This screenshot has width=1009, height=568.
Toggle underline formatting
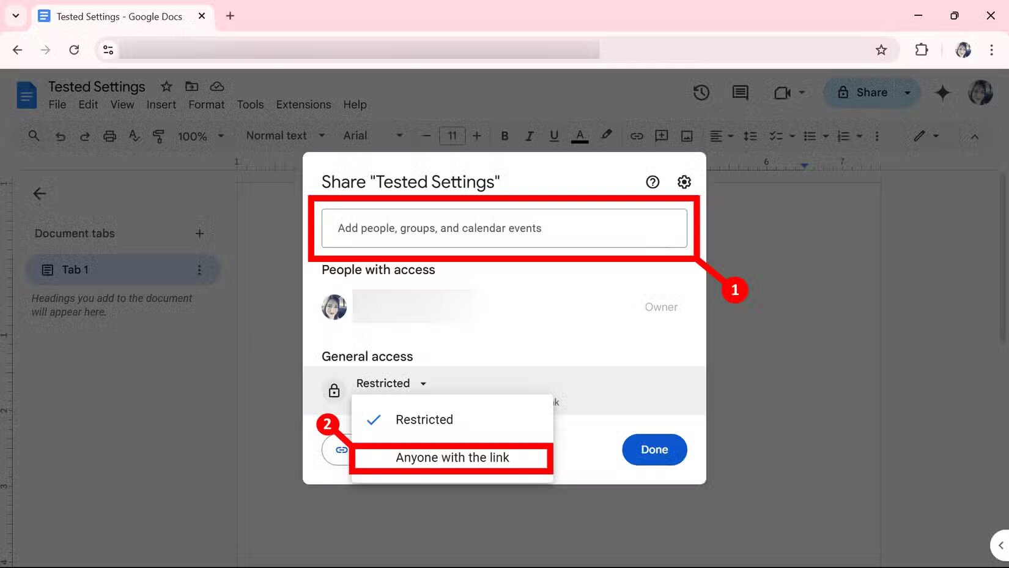click(x=553, y=136)
